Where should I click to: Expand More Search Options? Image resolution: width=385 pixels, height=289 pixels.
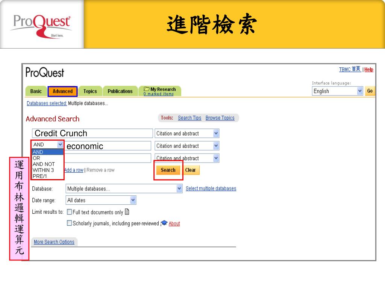tap(54, 242)
